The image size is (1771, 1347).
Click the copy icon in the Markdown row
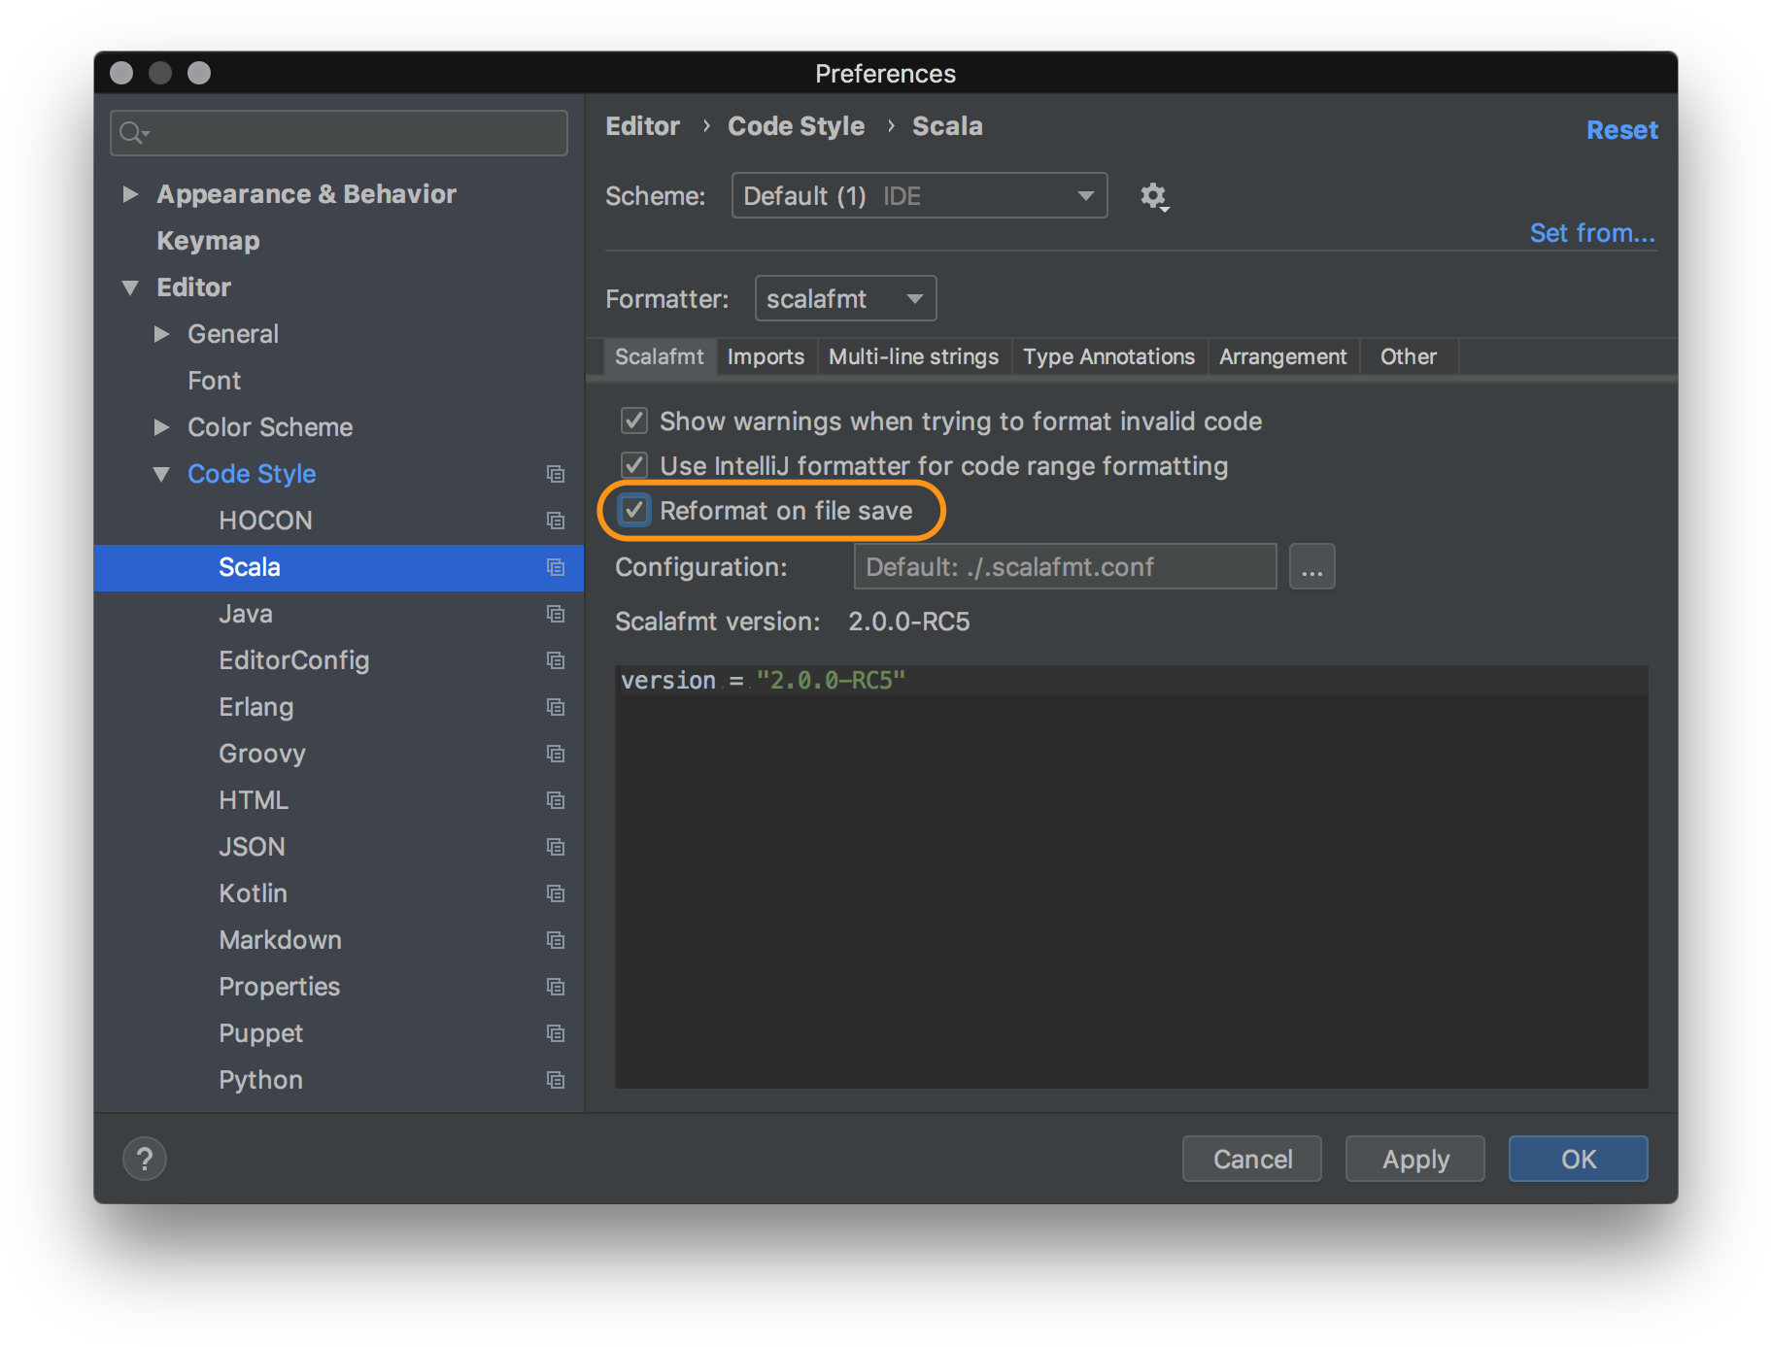pyautogui.click(x=556, y=940)
